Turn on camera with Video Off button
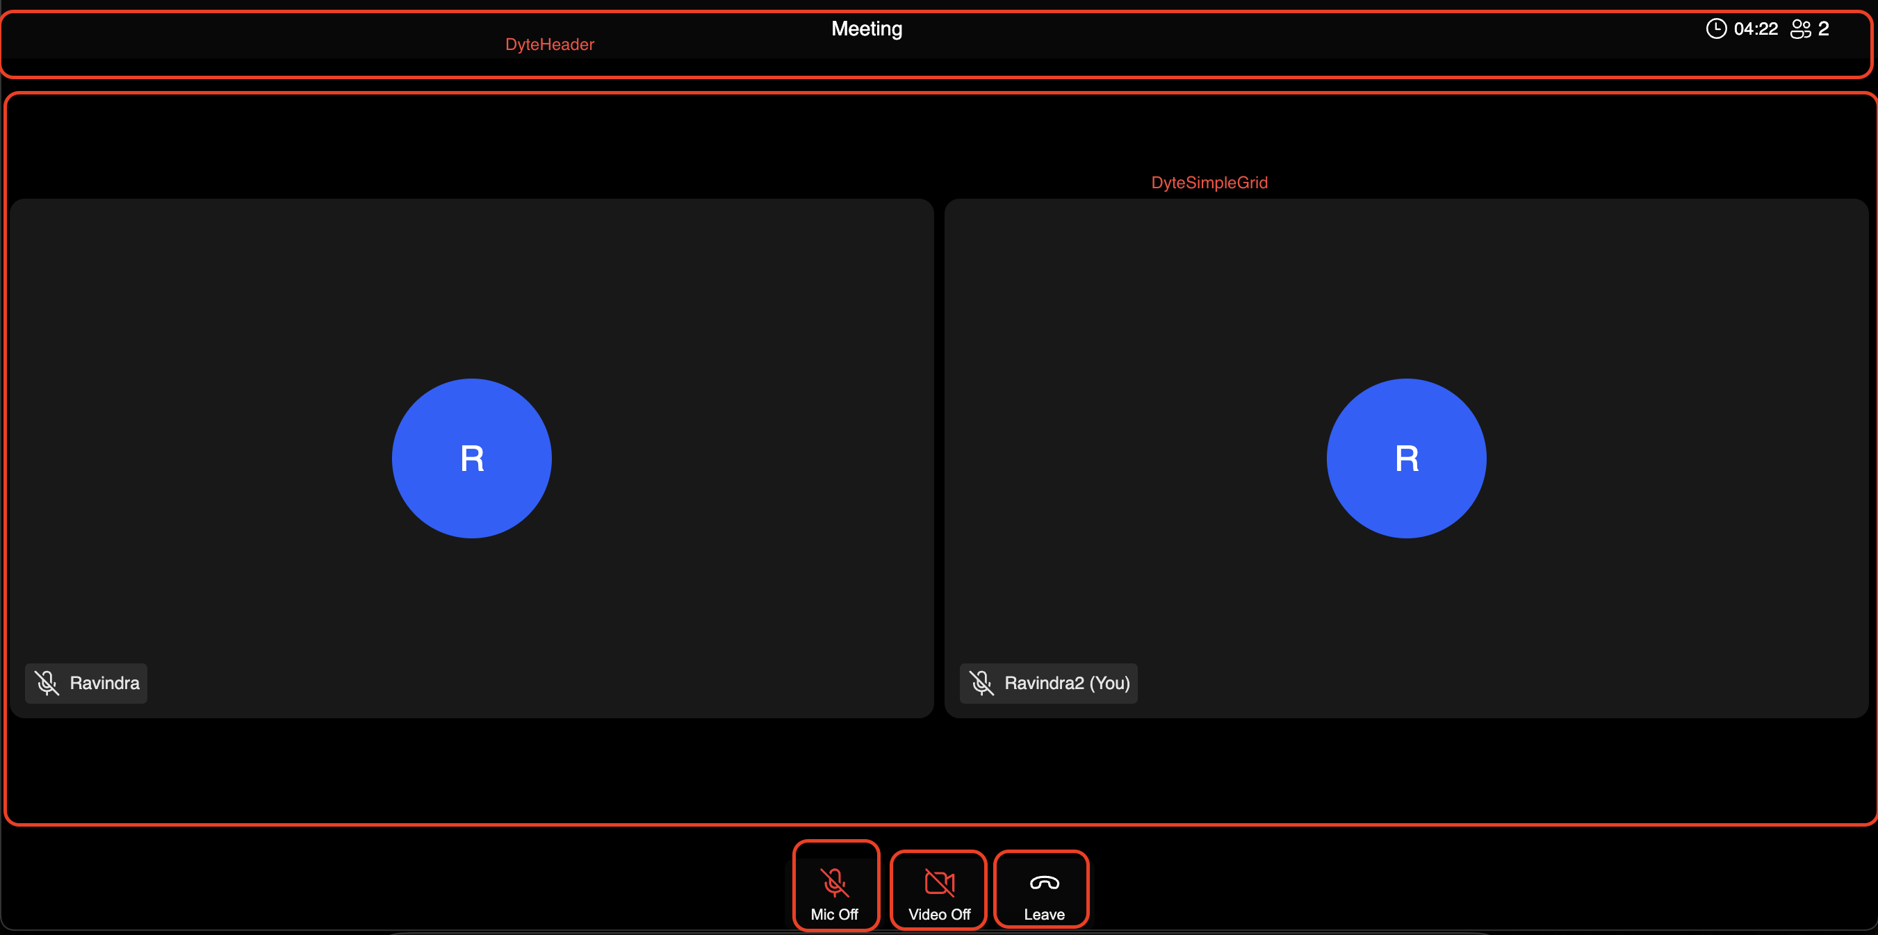 tap(939, 893)
